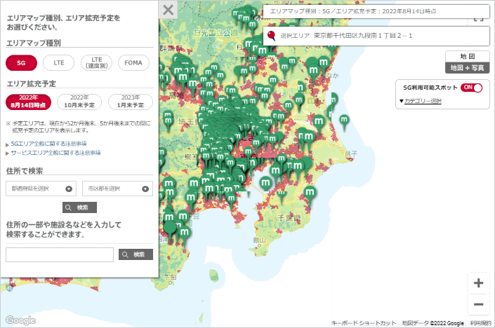Click the address keyword input field
This screenshot has height=328, width=495.
pyautogui.click(x=60, y=254)
